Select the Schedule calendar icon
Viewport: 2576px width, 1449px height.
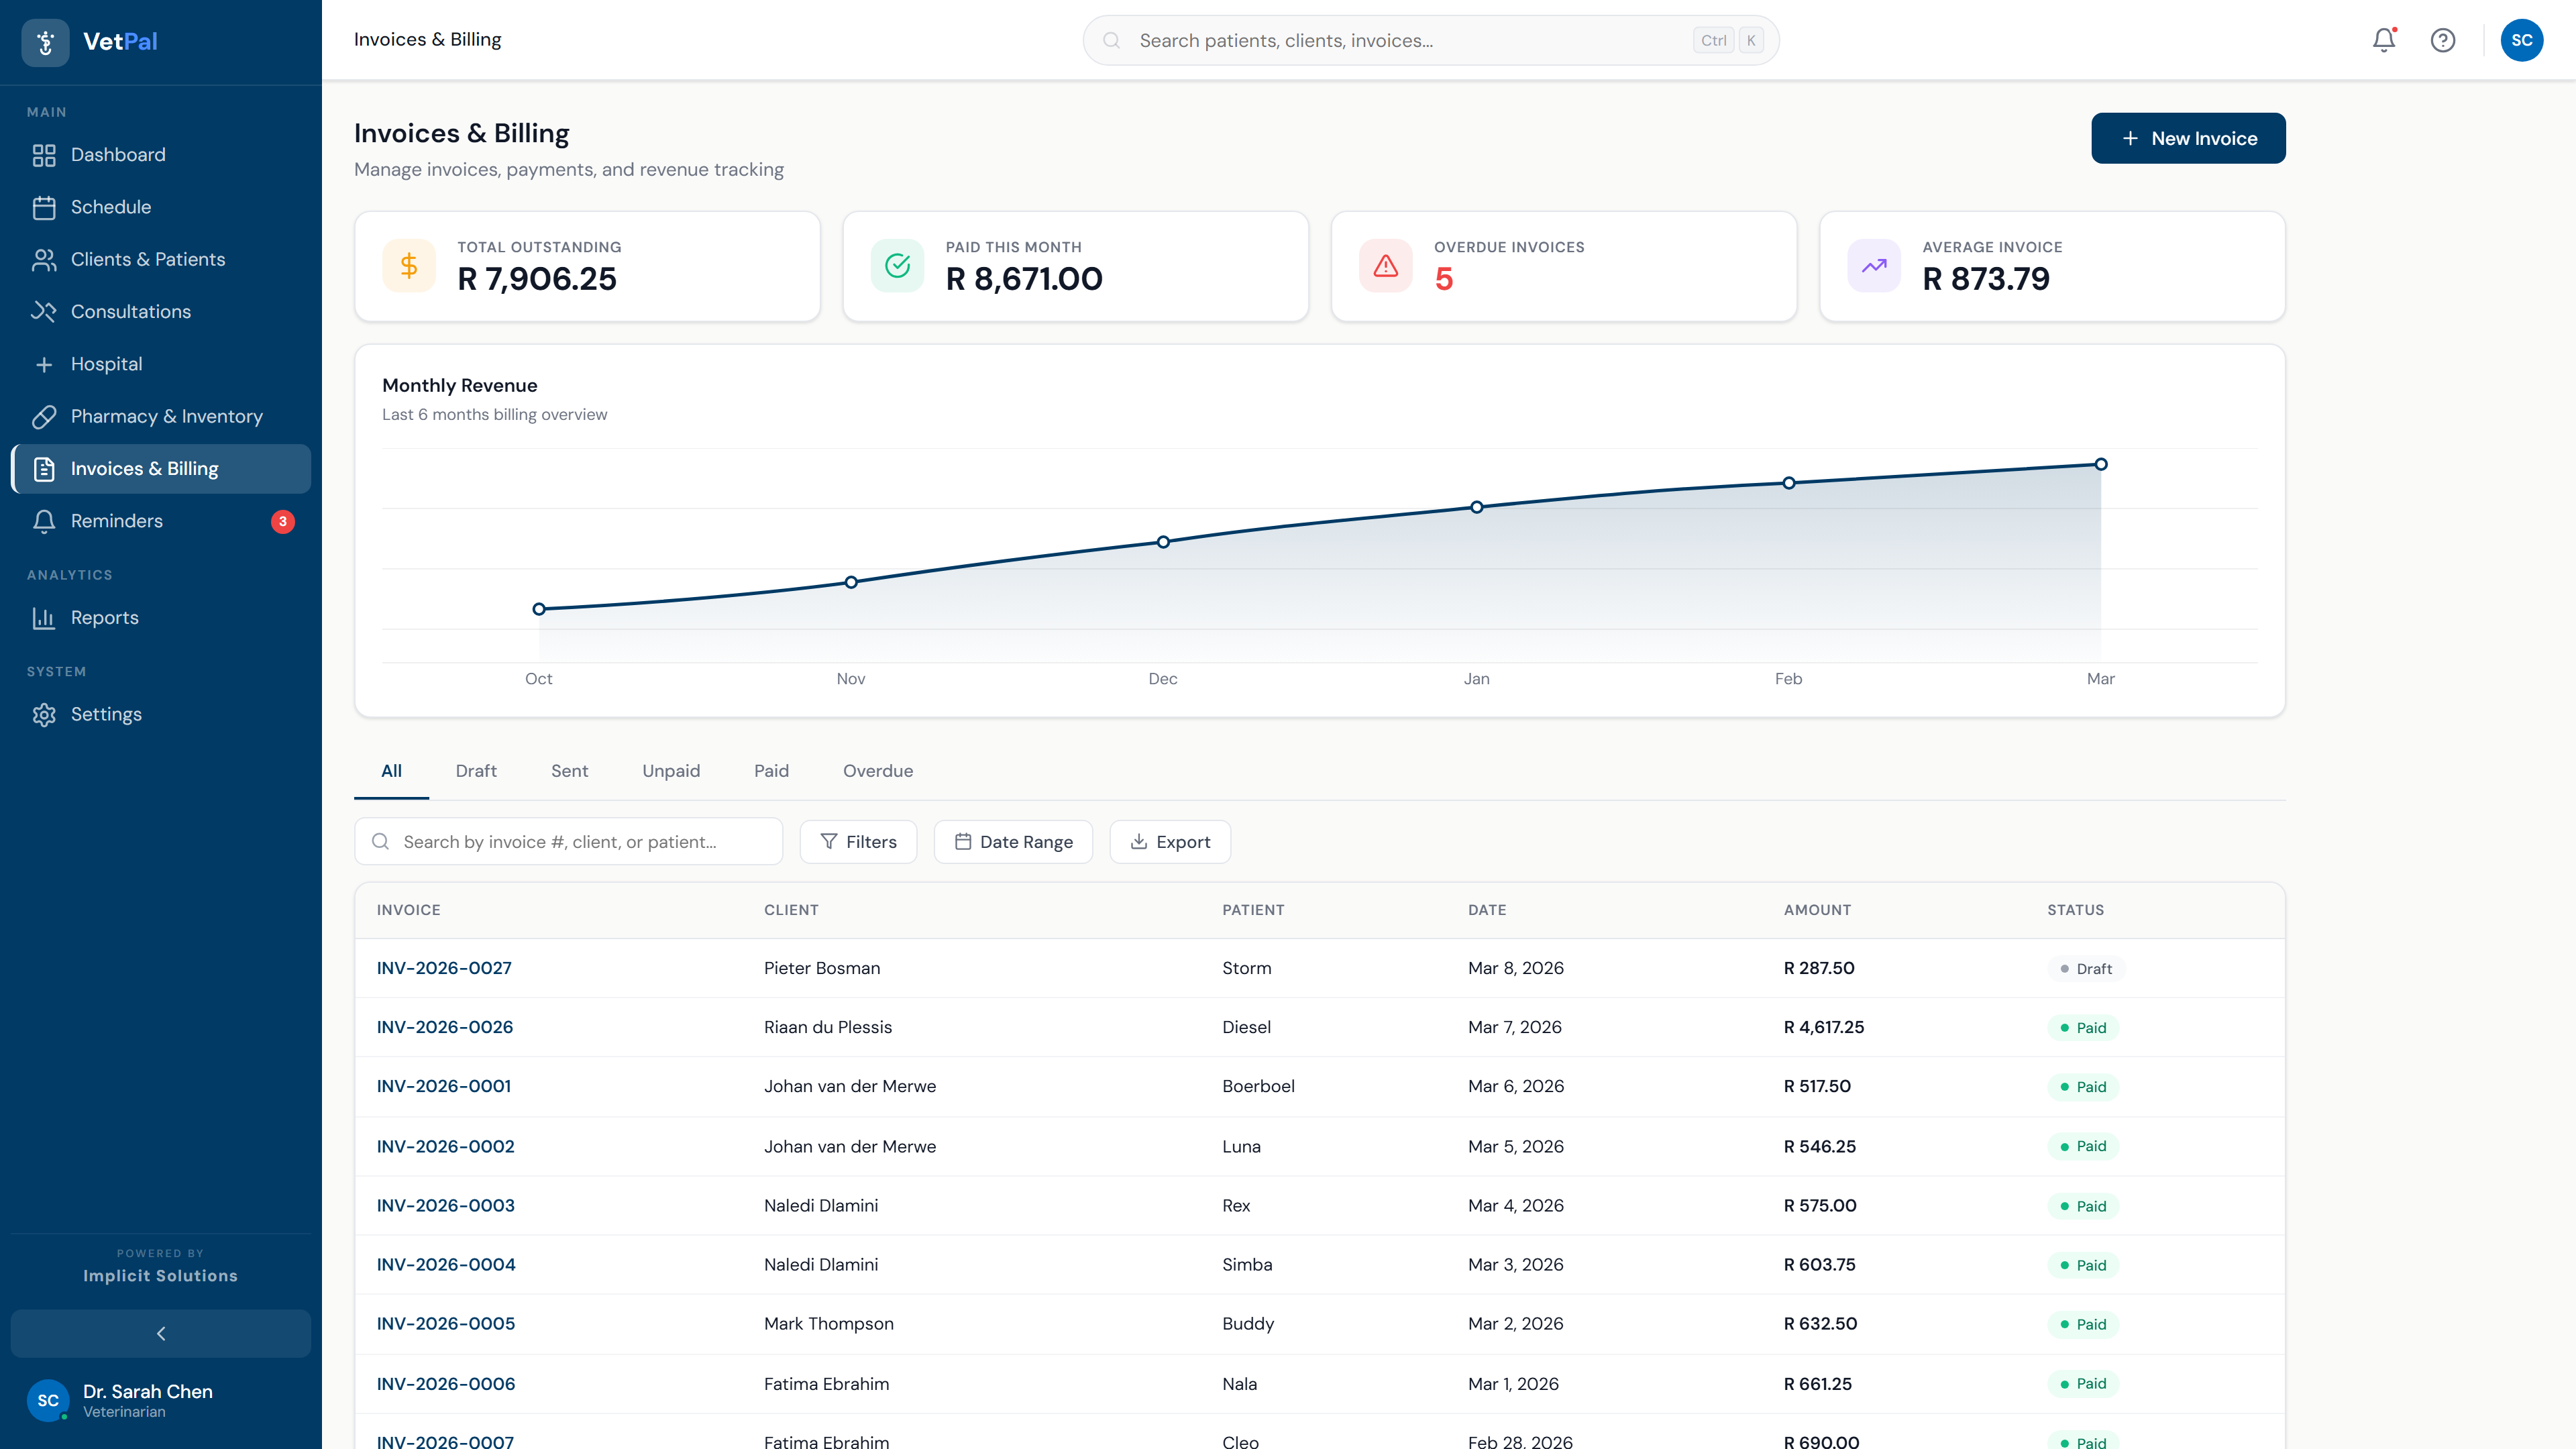pos(44,207)
